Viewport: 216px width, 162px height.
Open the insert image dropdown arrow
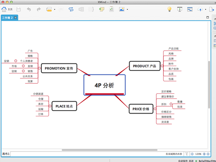[127, 10]
